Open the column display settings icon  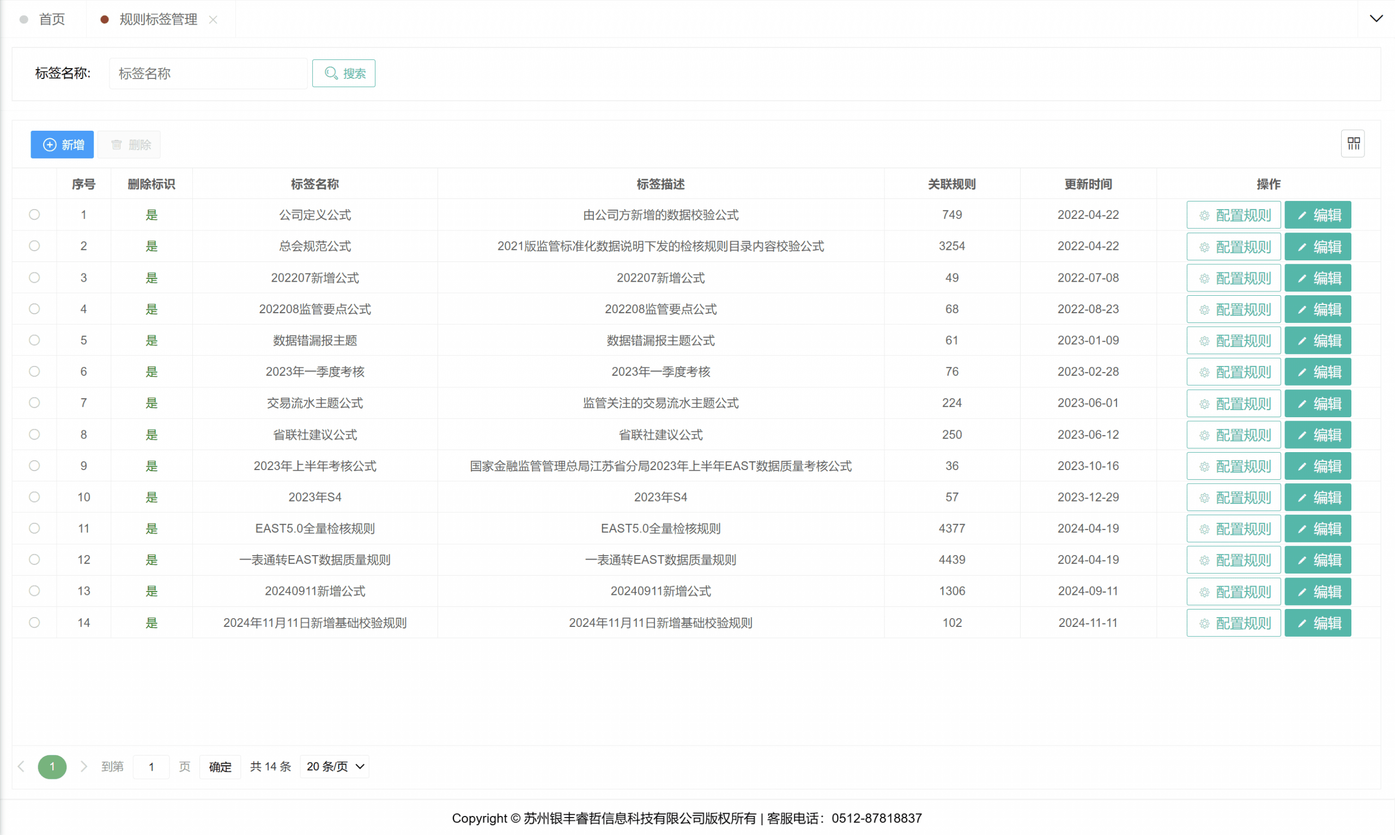point(1353,143)
